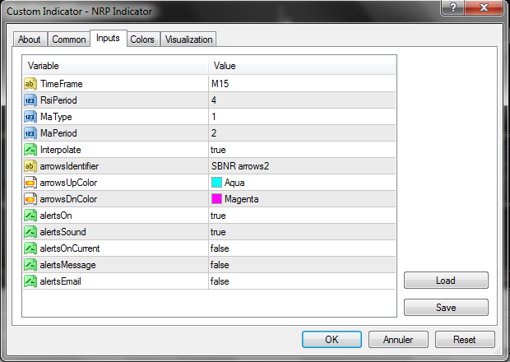Click the MaType integer icon

[30, 117]
